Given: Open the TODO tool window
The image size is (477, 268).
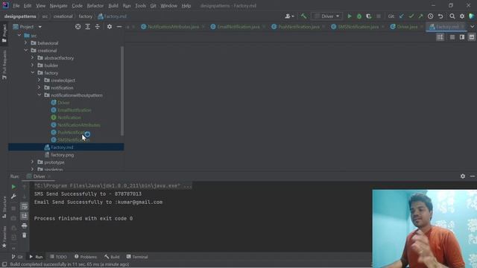Looking at the screenshot, I should (58, 257).
